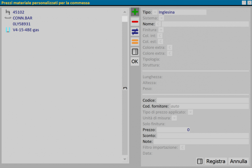252x168 pixels.
Task: Click the orange equals icon
Action: pyautogui.click(x=135, y=41)
